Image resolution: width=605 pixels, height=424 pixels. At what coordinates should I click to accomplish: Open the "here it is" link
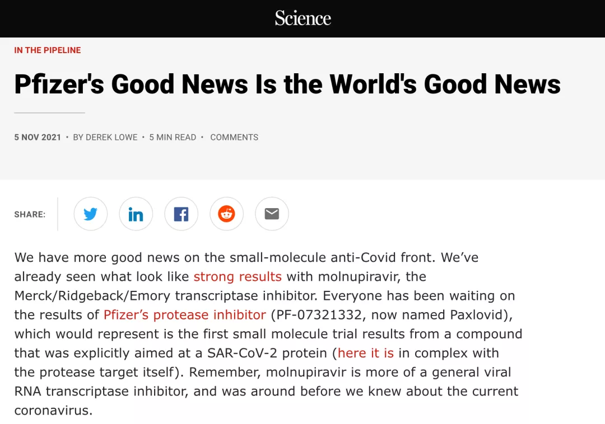pos(366,354)
